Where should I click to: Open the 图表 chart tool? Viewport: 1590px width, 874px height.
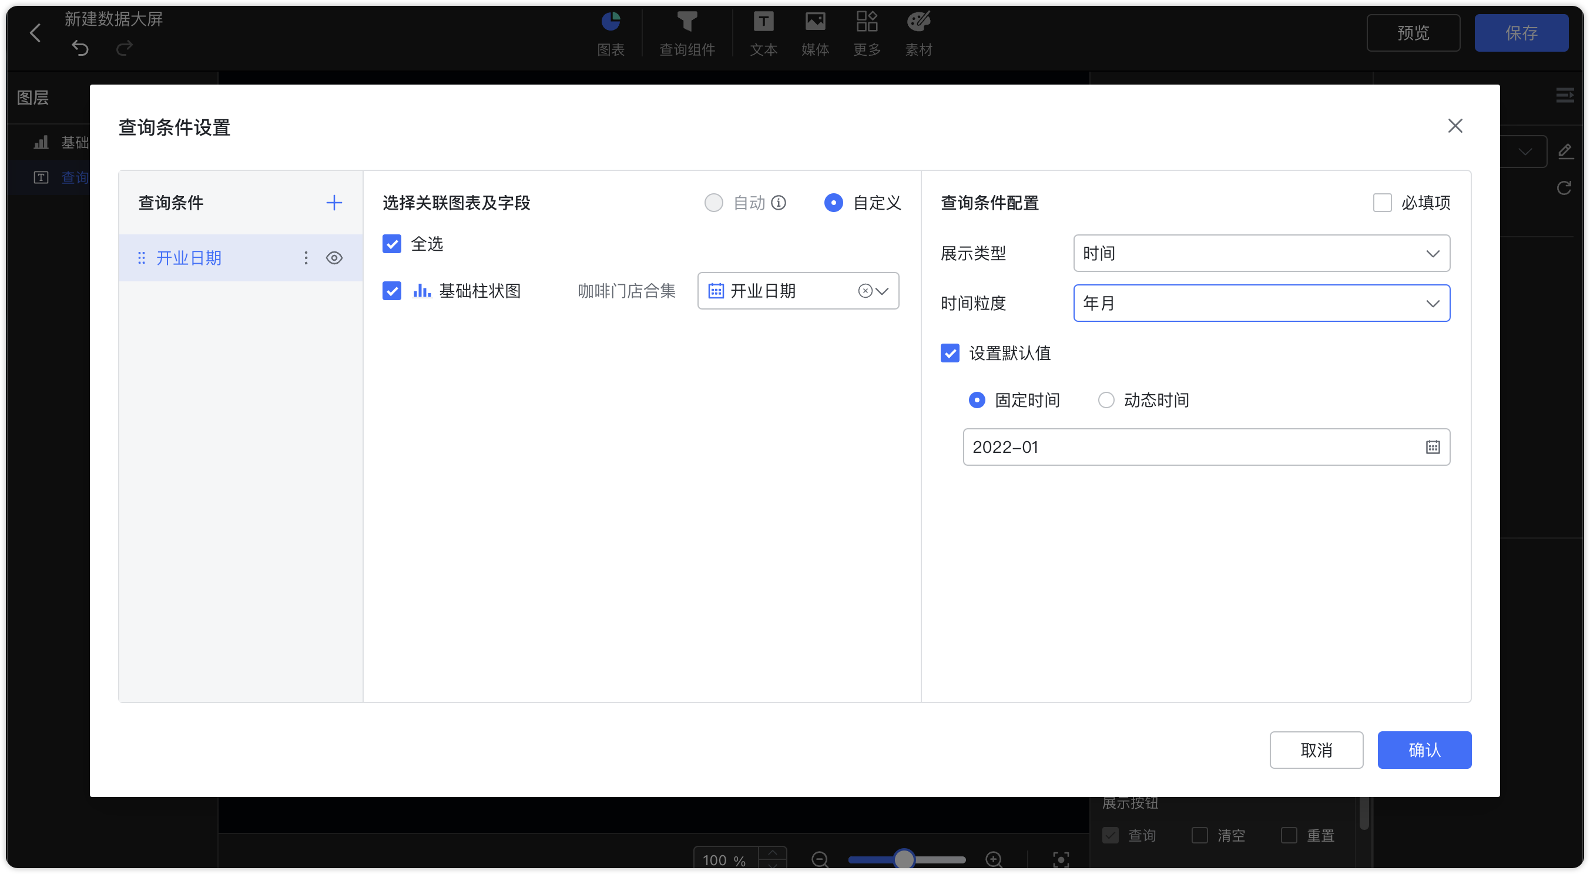pos(610,33)
